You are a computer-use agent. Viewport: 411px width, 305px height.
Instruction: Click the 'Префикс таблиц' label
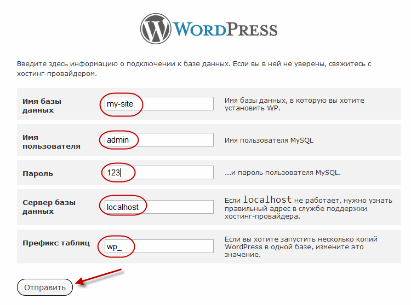coord(56,243)
